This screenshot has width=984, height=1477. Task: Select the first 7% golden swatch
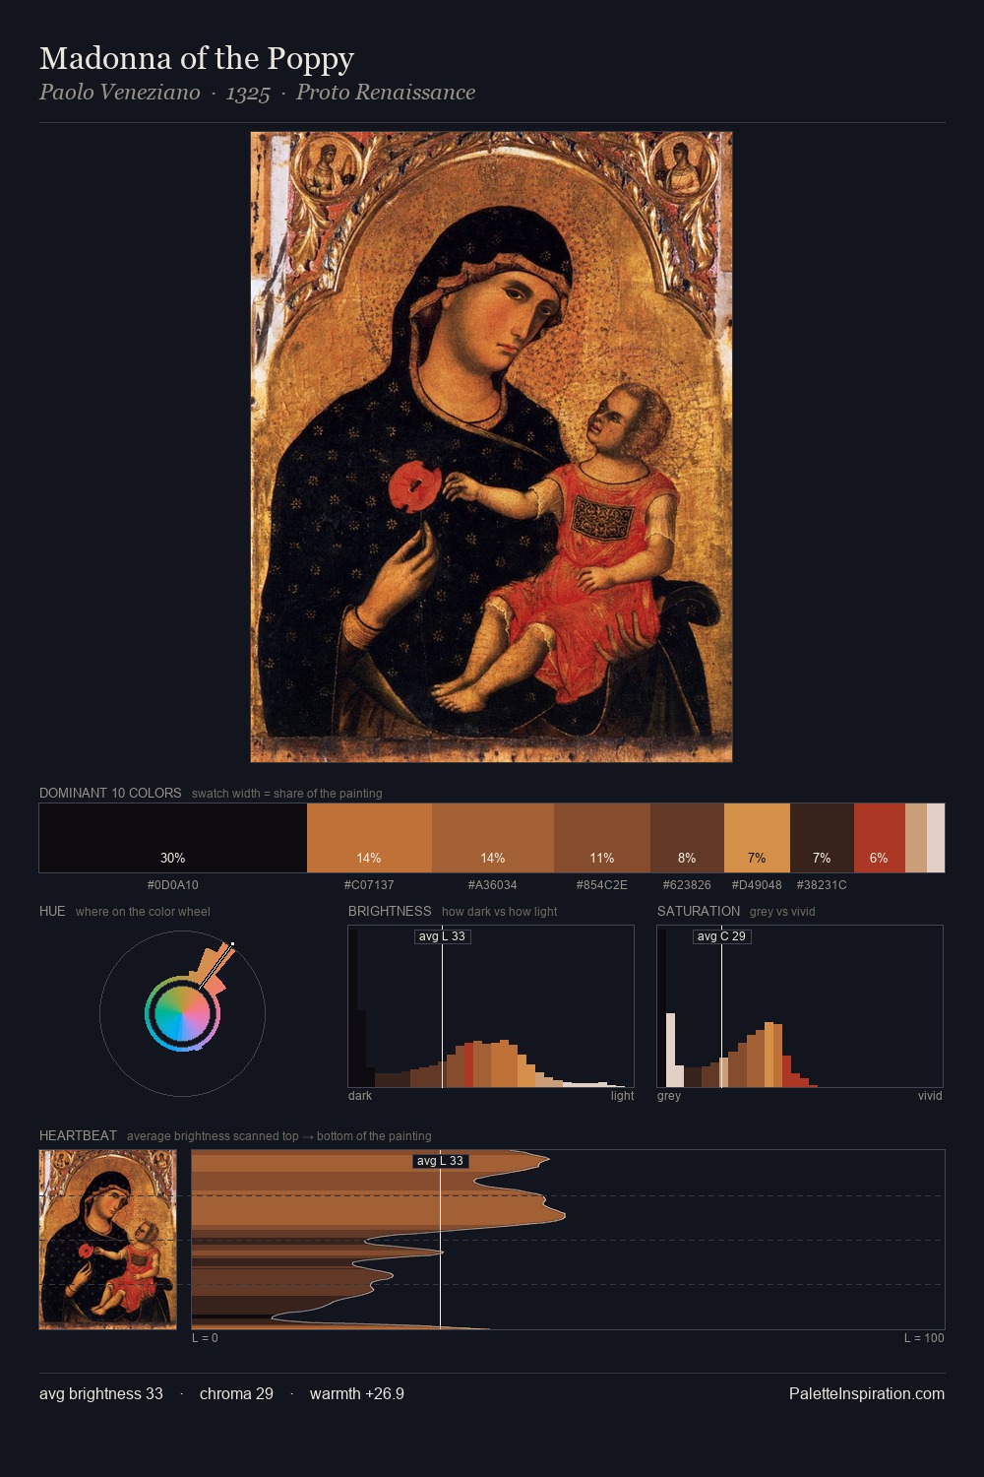(757, 838)
